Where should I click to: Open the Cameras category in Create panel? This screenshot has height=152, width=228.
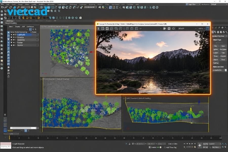point(221,32)
